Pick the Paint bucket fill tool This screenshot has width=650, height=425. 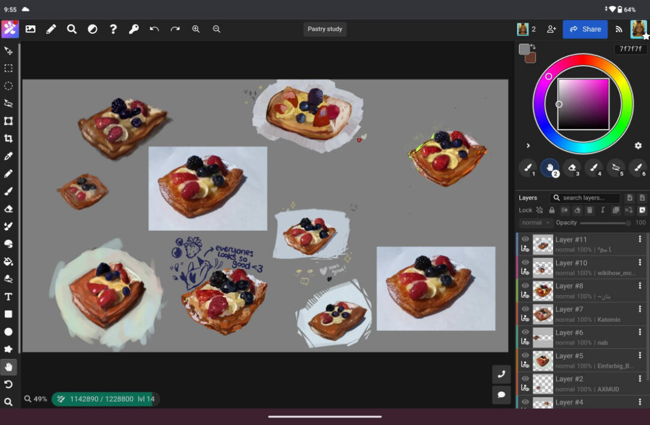[x=8, y=261]
